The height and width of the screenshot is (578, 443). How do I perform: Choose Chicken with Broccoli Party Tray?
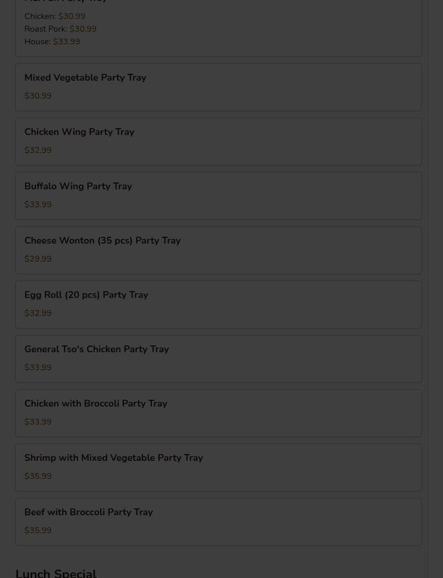coord(218,413)
